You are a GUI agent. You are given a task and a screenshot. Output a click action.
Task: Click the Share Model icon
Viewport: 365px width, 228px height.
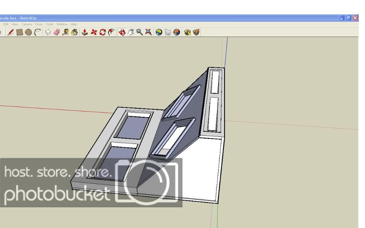196,32
